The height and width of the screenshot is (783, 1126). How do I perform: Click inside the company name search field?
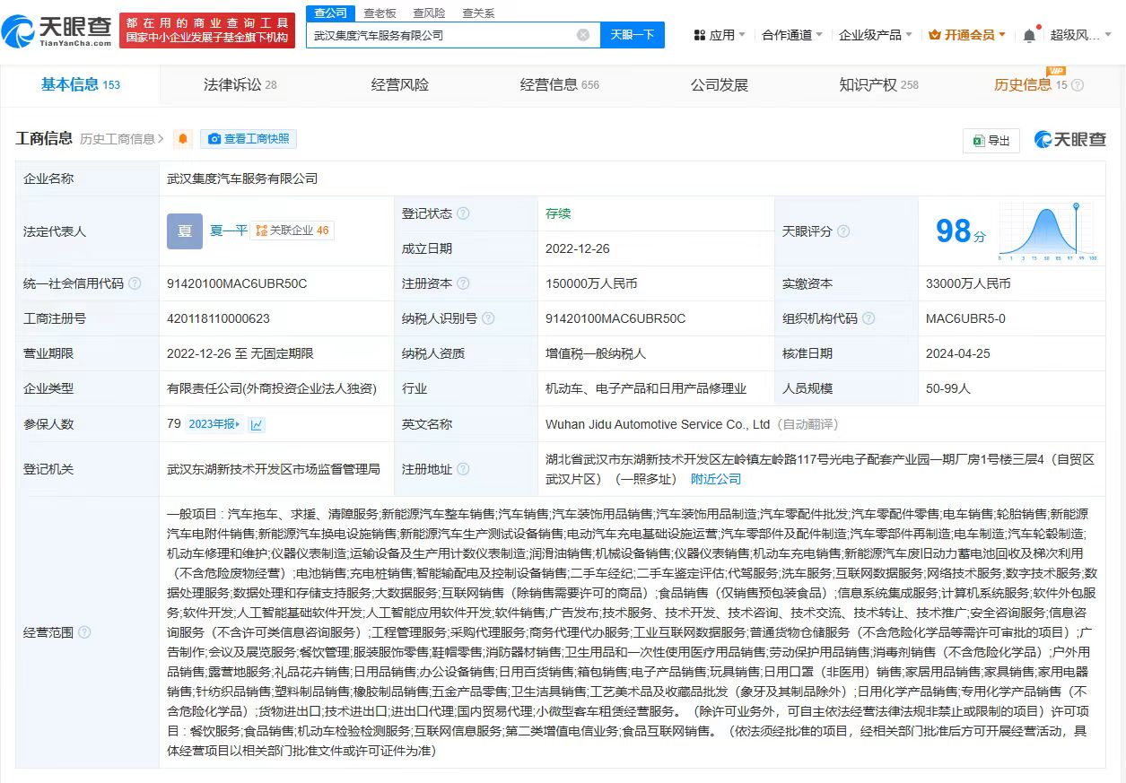(x=440, y=35)
